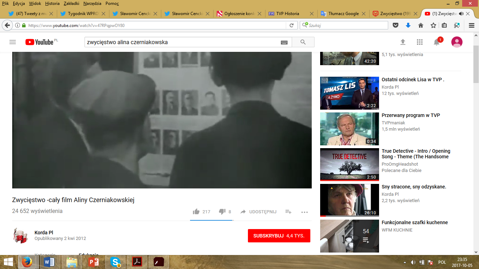Click the SUBSKRYBUJ 4,4 TYS. button
Screen dimensions: 479x269
point(279,236)
